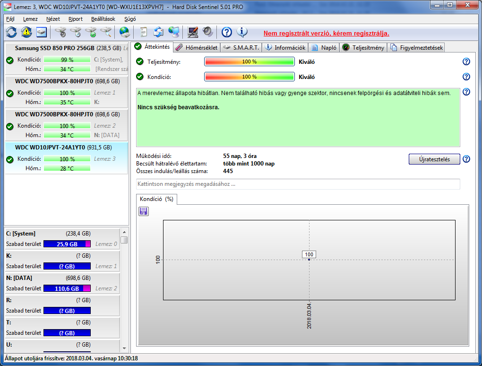The image size is (482, 366).
Task: Open the Fájl menu
Action: click(x=10, y=19)
